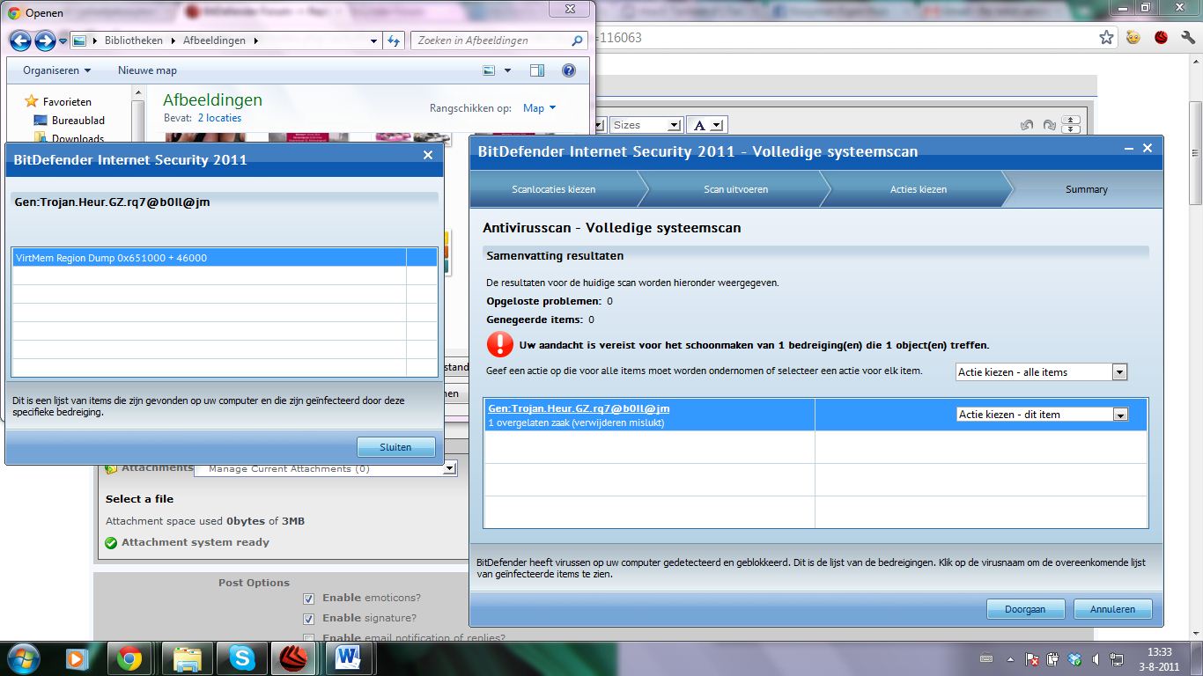Viewport: 1203px width, 676px height.
Task: Open Microsoft Word from taskbar
Action: (349, 658)
